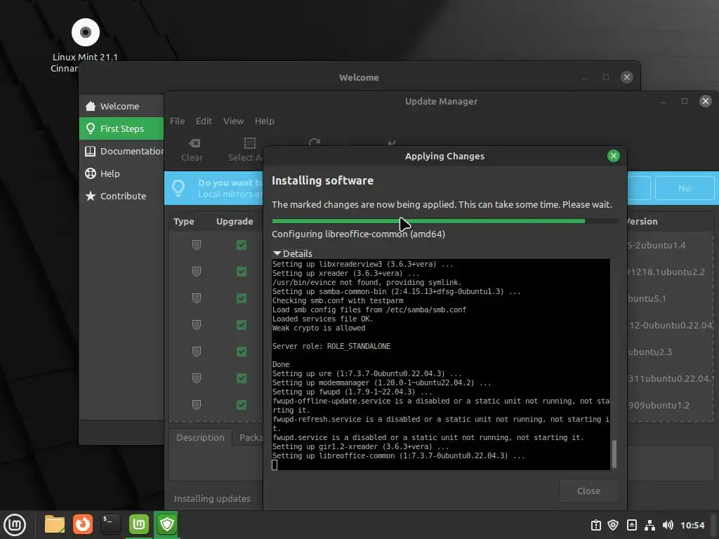Viewport: 719px width, 539px height.
Task: Click the 'Loaded services file OK.' line
Action: pyautogui.click(x=322, y=319)
